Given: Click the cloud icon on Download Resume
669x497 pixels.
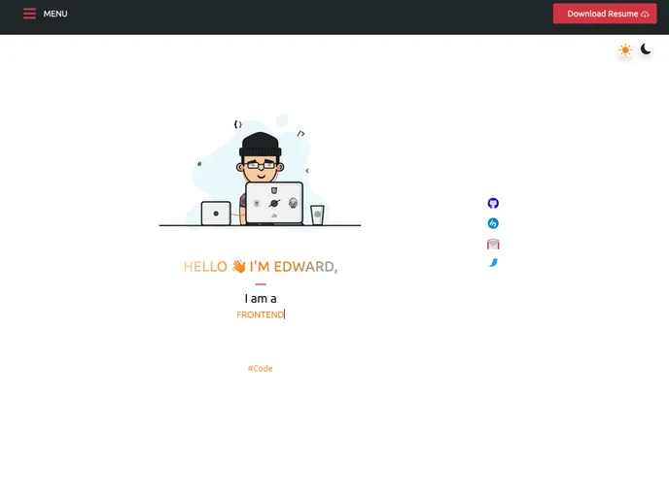Looking at the screenshot, I should (x=645, y=14).
